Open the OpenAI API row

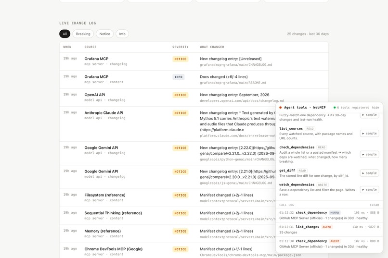pos(194,98)
